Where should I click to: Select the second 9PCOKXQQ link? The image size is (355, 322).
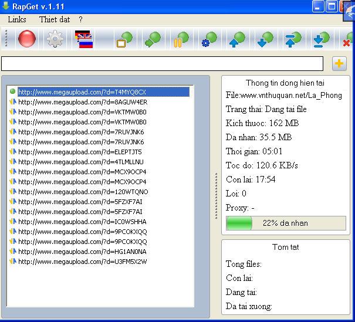tap(82, 242)
